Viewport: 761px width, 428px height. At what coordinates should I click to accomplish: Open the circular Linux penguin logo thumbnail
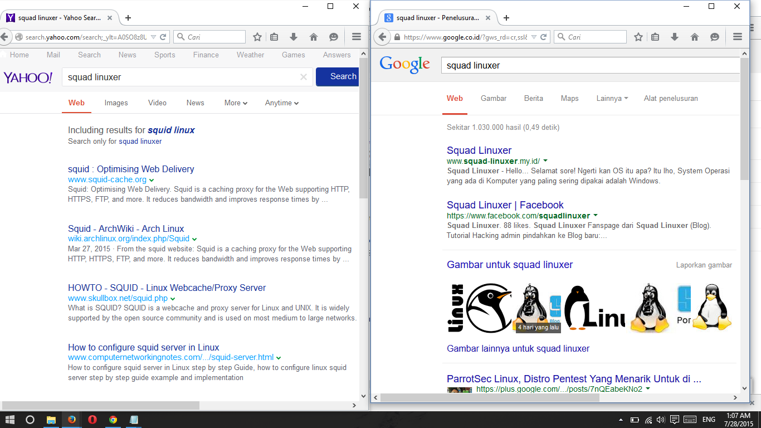(489, 308)
